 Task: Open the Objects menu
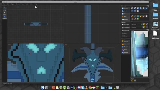point(13,4)
